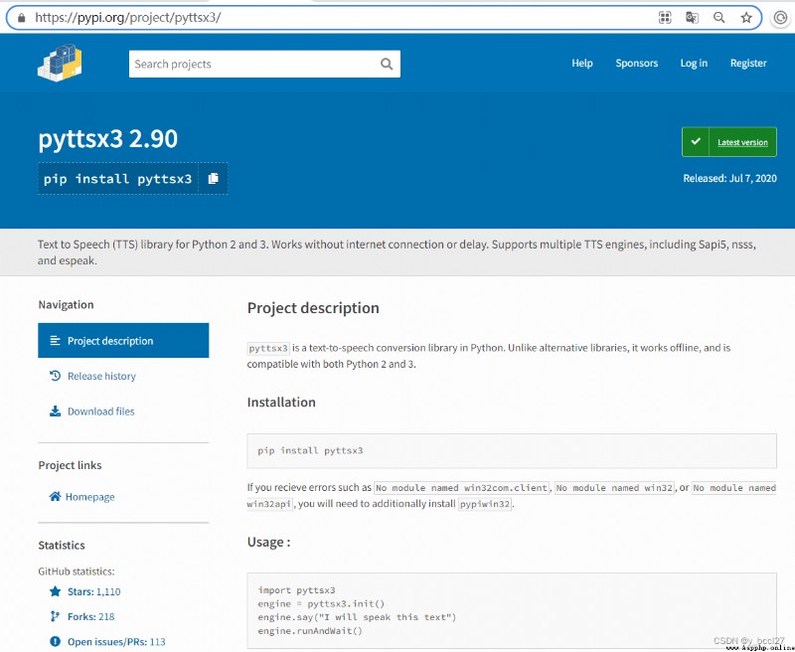Click the GitHub statistics: label
The width and height of the screenshot is (795, 652).
click(x=77, y=571)
